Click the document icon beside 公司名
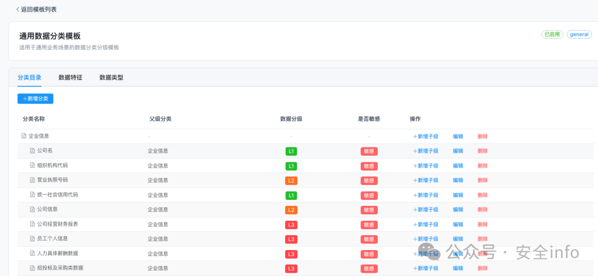The height and width of the screenshot is (276, 598). (33, 151)
